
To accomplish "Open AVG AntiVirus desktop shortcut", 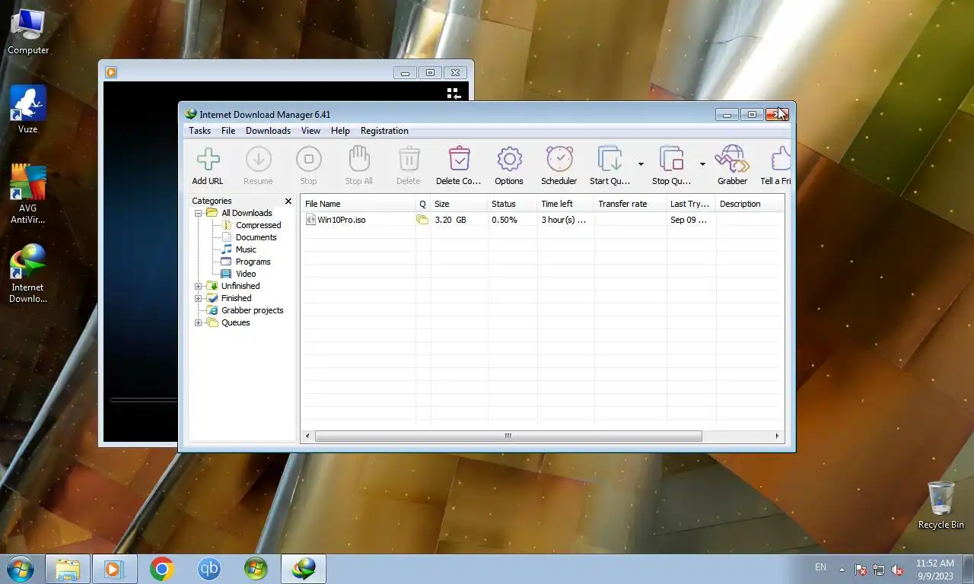I will click(28, 195).
